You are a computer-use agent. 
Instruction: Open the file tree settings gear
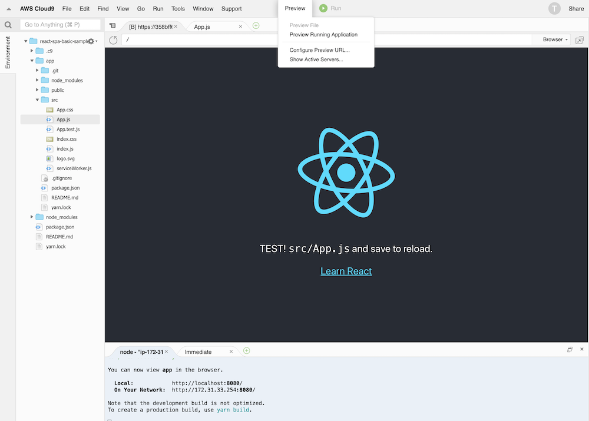point(91,41)
